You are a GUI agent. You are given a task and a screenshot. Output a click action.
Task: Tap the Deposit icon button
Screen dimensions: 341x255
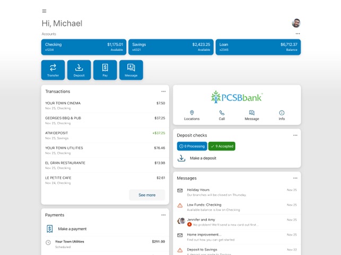click(79, 70)
